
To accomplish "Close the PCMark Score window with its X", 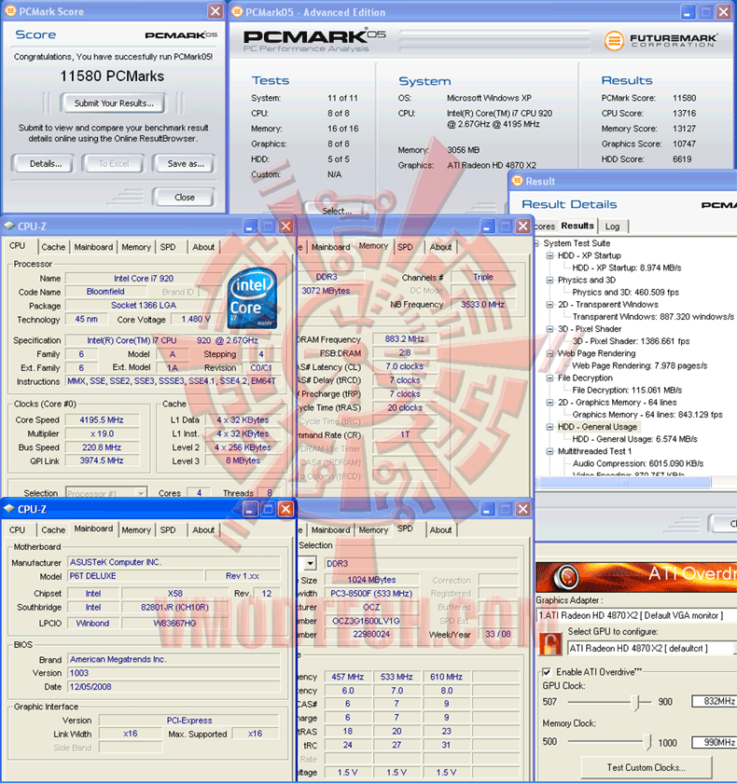I will click(x=215, y=11).
